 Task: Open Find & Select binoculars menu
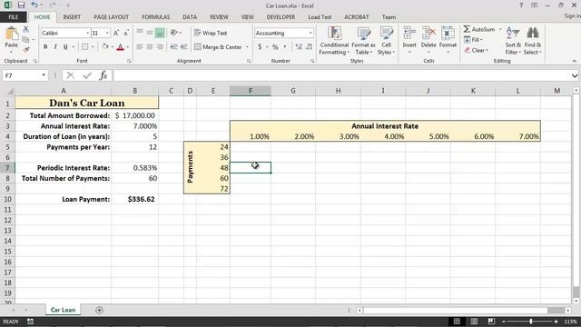click(533, 41)
